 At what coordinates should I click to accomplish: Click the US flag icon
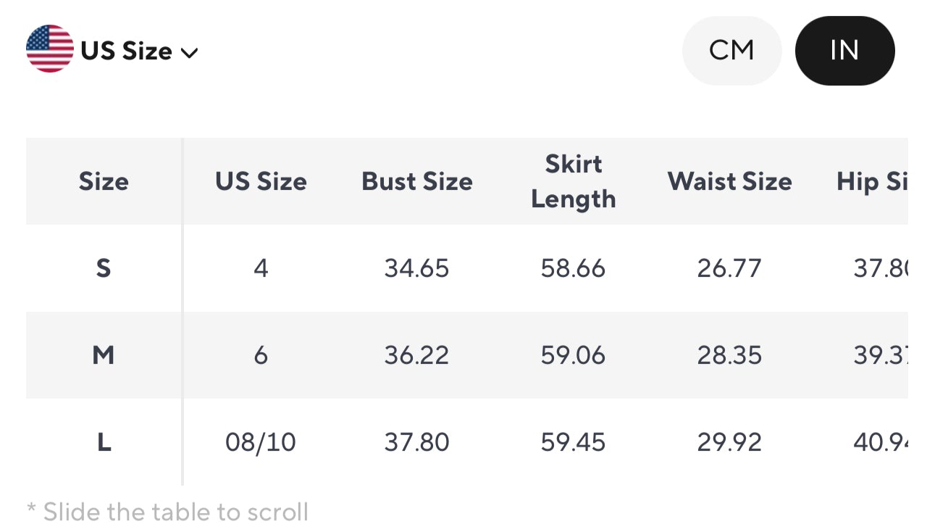point(48,49)
